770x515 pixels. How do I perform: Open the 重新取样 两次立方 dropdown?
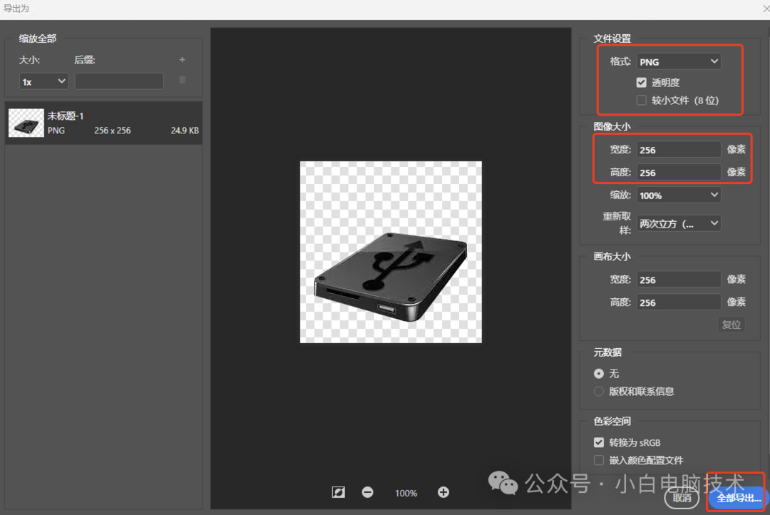pos(678,223)
